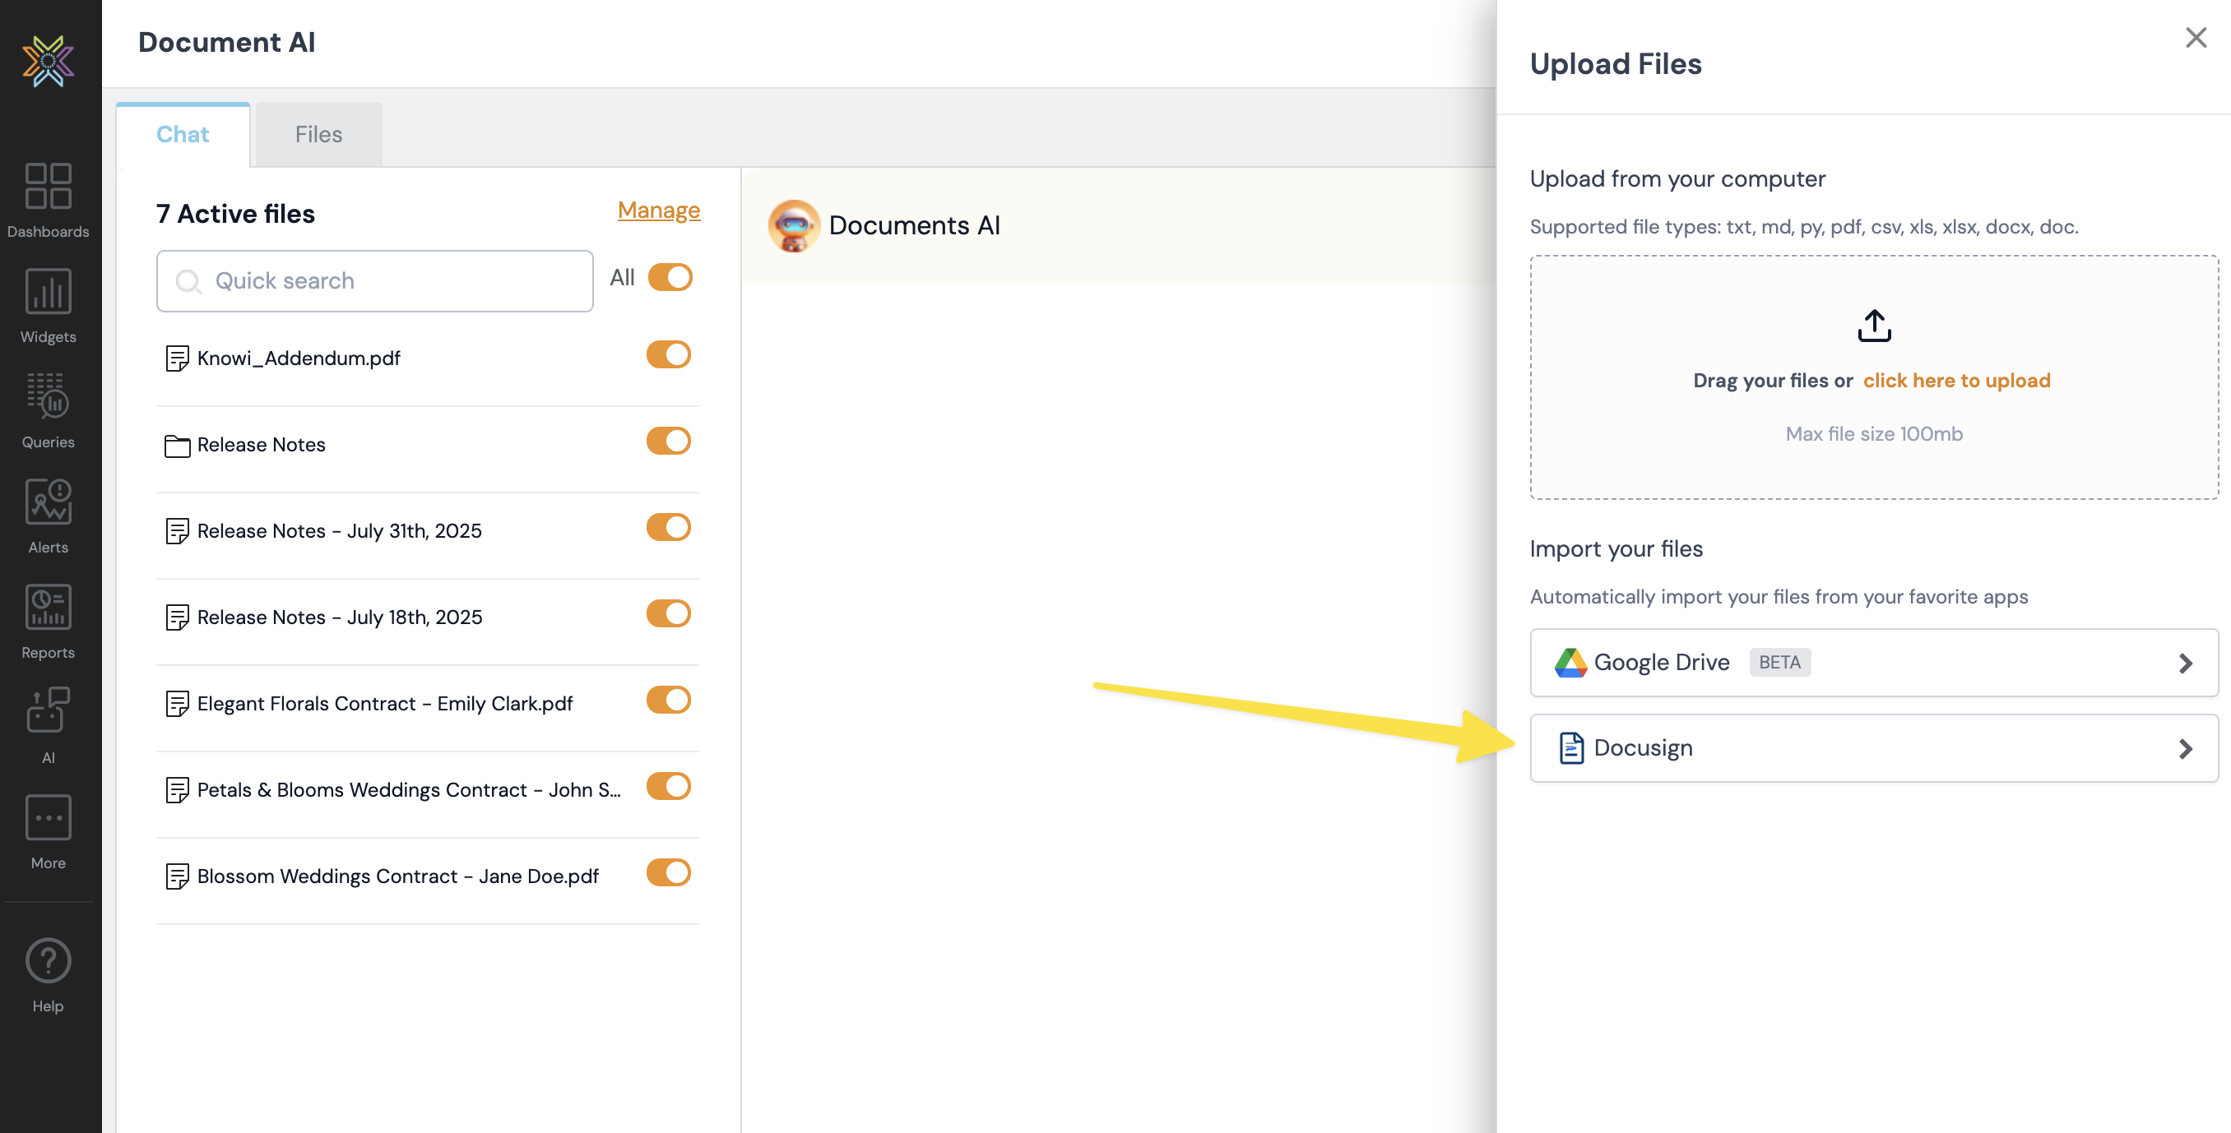Image resolution: width=2231 pixels, height=1133 pixels.
Task: Open Widgets from the sidebar
Action: tap(48, 292)
